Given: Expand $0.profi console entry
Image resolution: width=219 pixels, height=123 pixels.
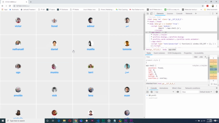Looking at the screenshot, I should coord(147,95).
